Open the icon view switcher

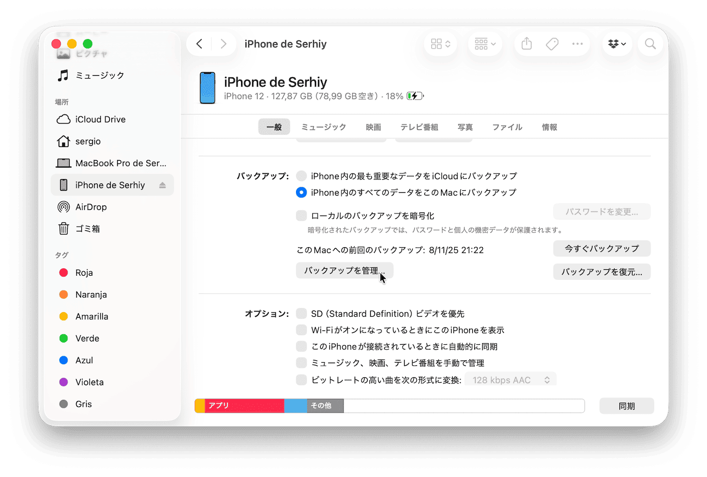441,44
